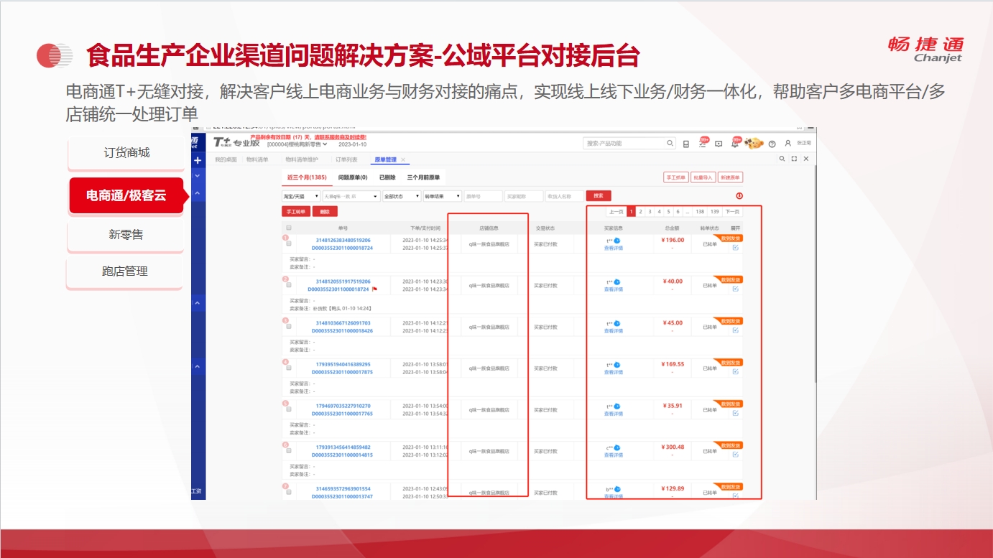Click the 批量导入 button

click(x=703, y=177)
